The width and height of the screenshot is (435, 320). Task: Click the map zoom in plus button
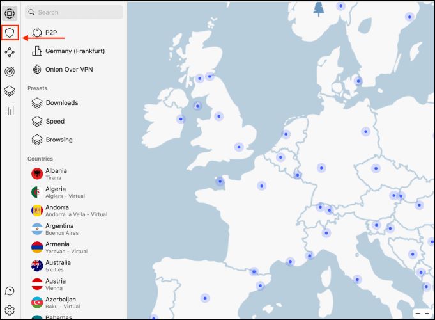(x=427, y=313)
